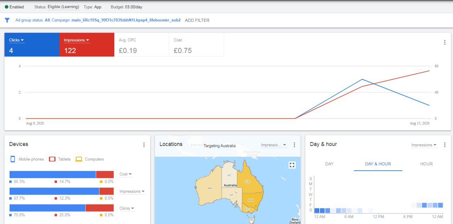Click the Devices card title
Screen dimensions: 453x224
click(x=18, y=144)
